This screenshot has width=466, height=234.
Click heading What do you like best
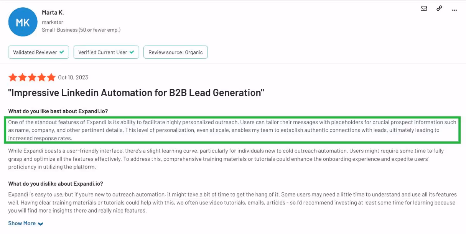pos(58,111)
